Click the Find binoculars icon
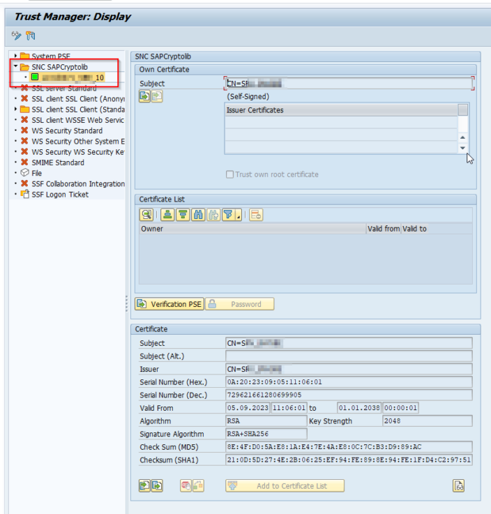491x514 pixels. (198, 215)
